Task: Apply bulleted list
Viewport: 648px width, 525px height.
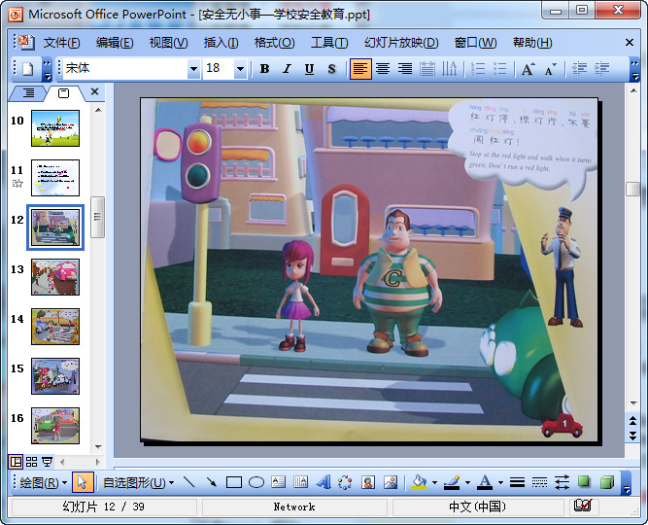Action: point(500,69)
